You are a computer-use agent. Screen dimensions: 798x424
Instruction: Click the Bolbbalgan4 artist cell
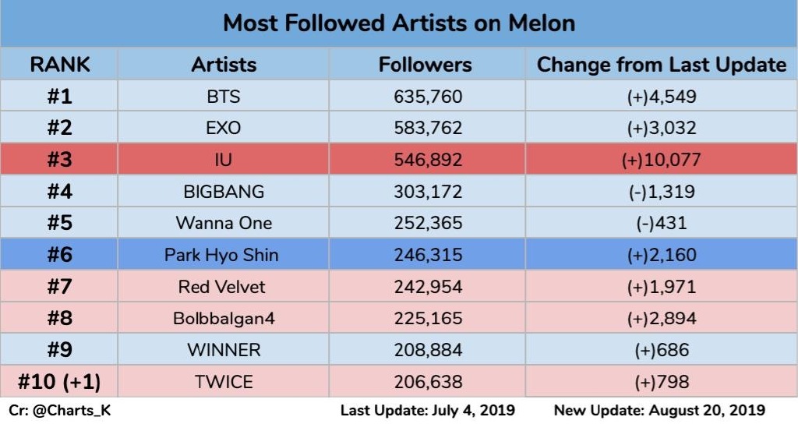224,318
